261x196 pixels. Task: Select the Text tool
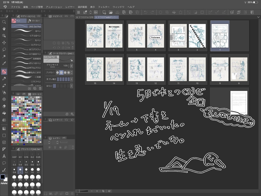click(x=4, y=156)
